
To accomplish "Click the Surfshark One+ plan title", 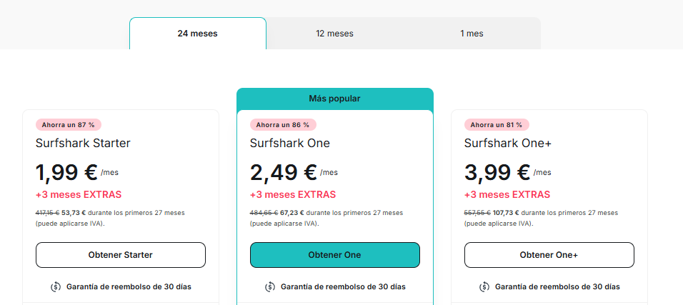I will click(508, 143).
